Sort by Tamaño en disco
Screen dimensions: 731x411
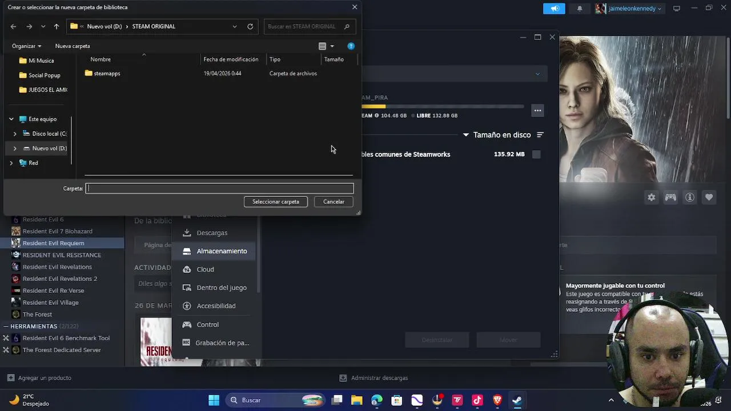pos(502,135)
